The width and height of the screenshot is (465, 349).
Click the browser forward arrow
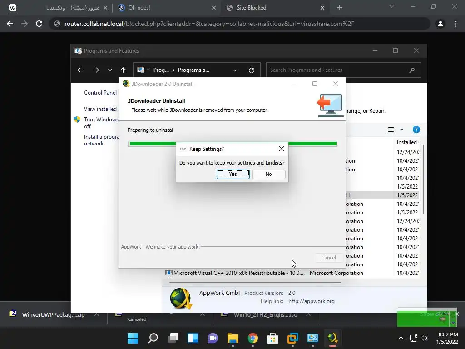25,24
